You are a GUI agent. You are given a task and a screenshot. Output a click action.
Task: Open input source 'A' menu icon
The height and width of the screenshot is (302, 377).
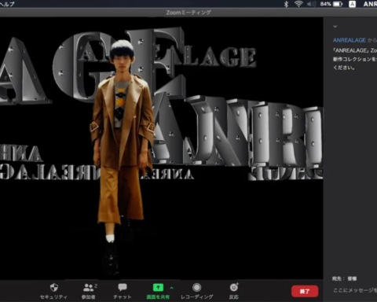click(352, 4)
